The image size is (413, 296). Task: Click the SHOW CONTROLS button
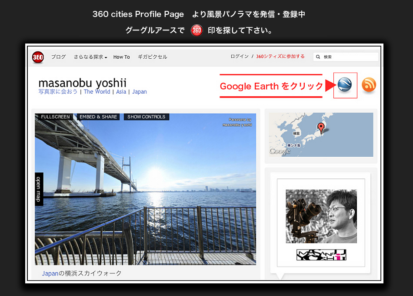(x=146, y=117)
